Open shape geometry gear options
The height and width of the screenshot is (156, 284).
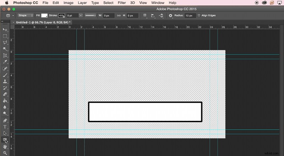click(171, 16)
